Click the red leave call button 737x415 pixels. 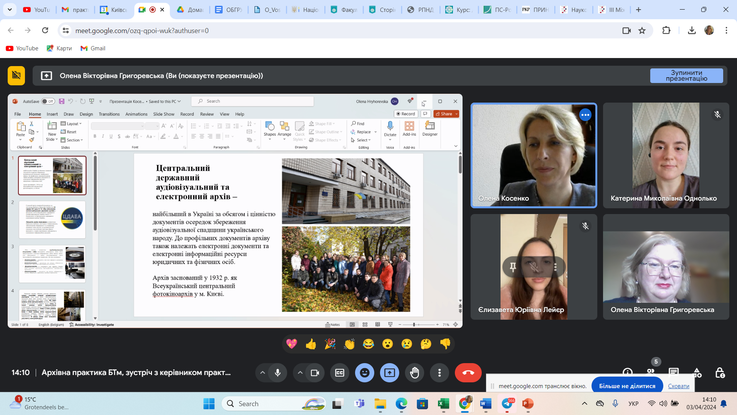[x=468, y=373]
